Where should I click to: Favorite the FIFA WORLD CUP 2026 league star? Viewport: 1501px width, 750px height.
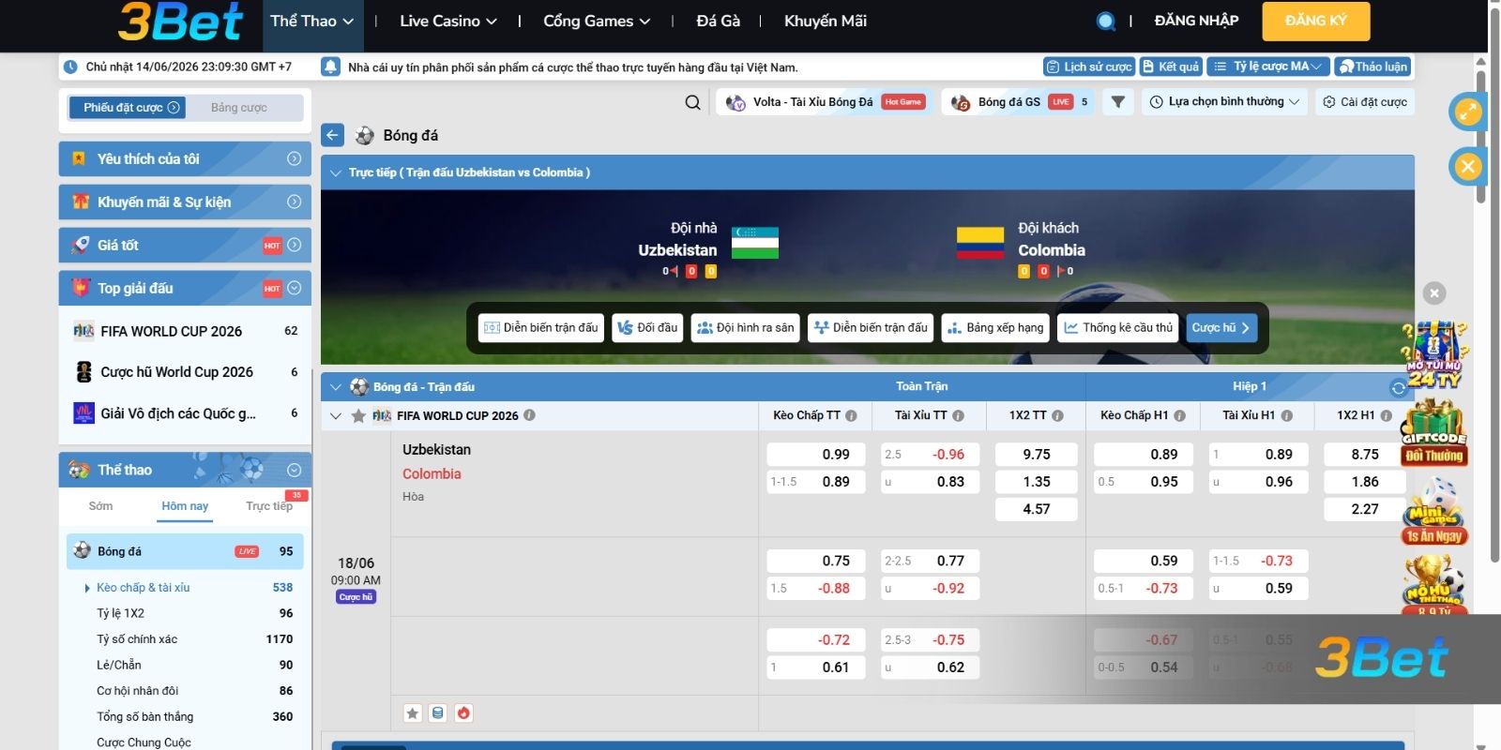[x=358, y=415]
